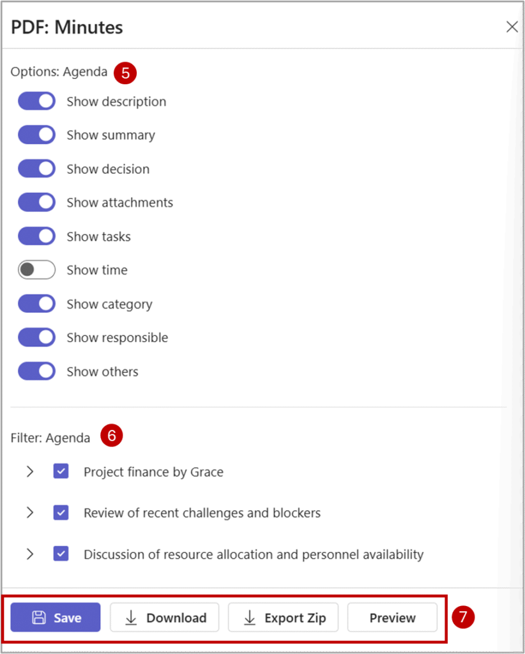Uncheck Review of recent challenges checkbox
525x654 pixels.
pyautogui.click(x=61, y=513)
